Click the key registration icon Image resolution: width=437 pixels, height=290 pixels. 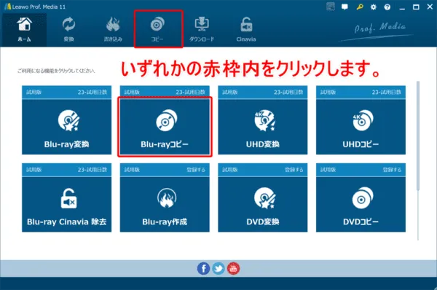360,7
